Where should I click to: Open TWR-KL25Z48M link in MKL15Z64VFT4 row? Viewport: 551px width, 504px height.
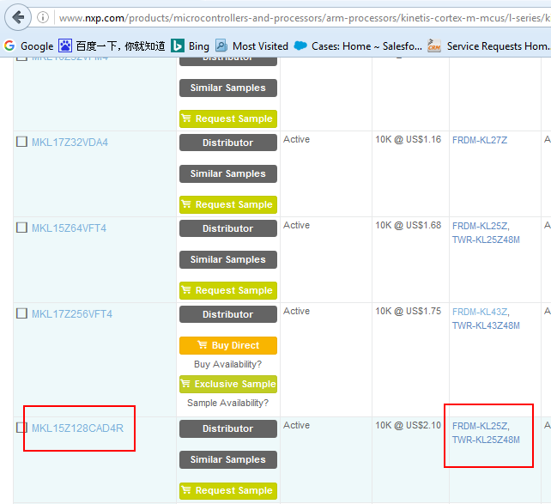486,240
